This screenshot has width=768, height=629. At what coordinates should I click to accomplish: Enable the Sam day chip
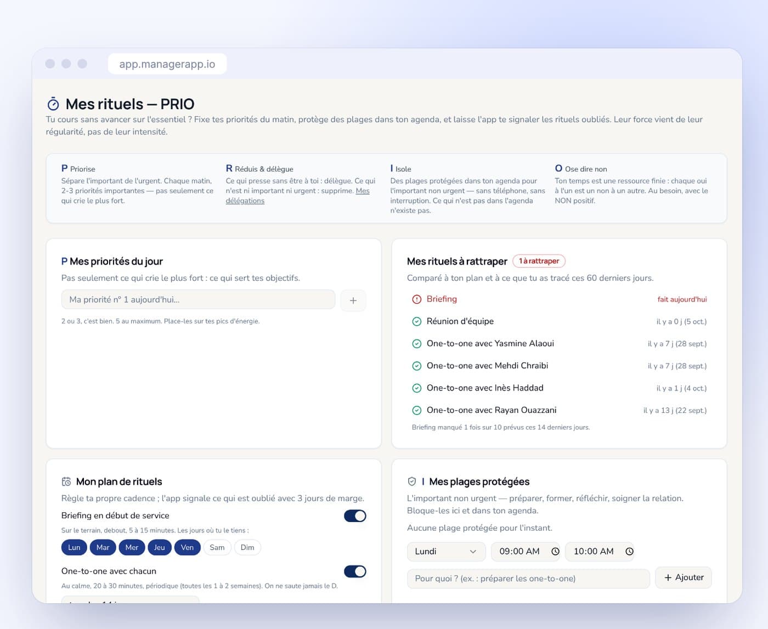(x=217, y=547)
